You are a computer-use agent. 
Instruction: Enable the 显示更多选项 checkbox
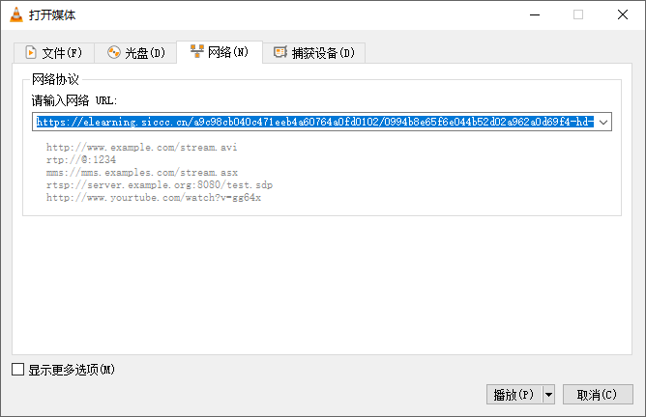18,370
